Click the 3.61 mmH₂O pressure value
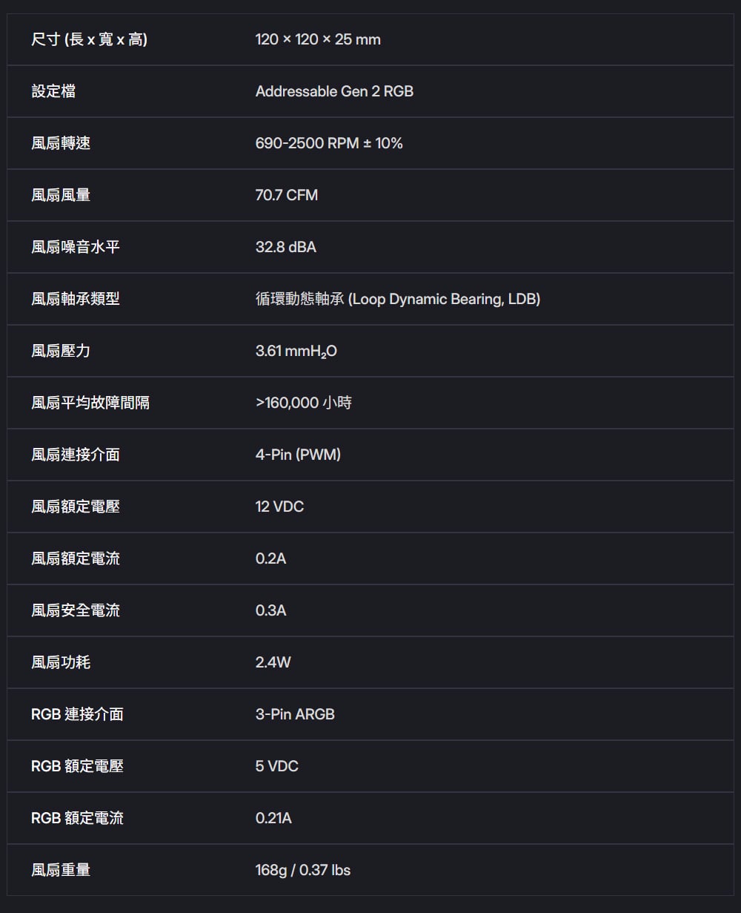741x913 pixels. [x=296, y=351]
